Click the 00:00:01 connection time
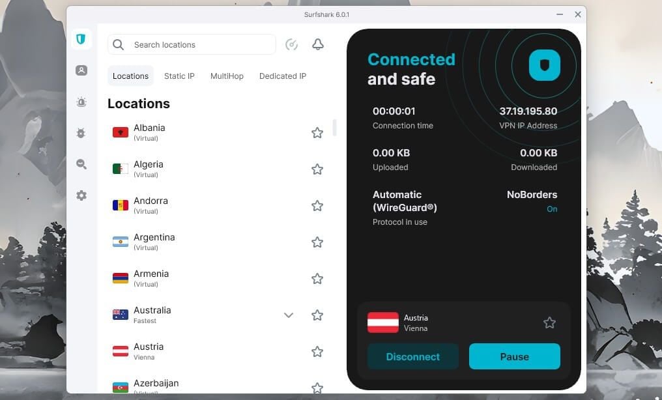662x400 pixels. coord(394,111)
